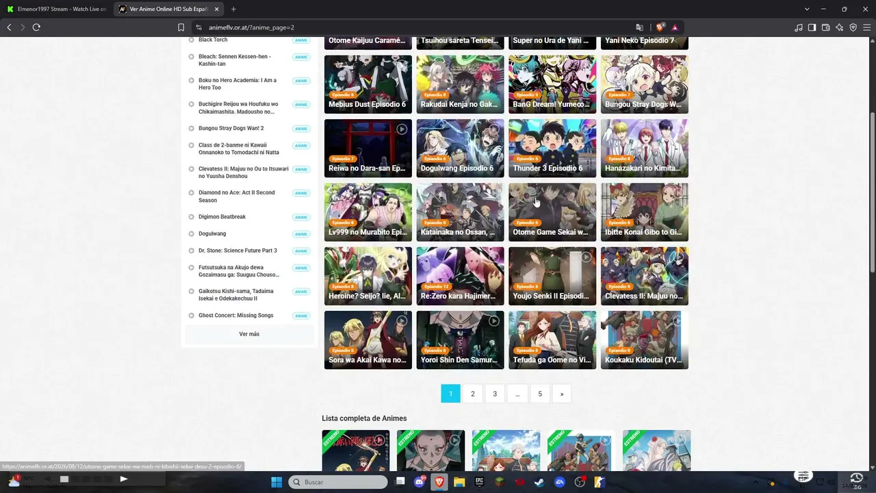Open the Yoroi Shin Den Samurai card
The height and width of the screenshot is (493, 876).
(x=460, y=340)
